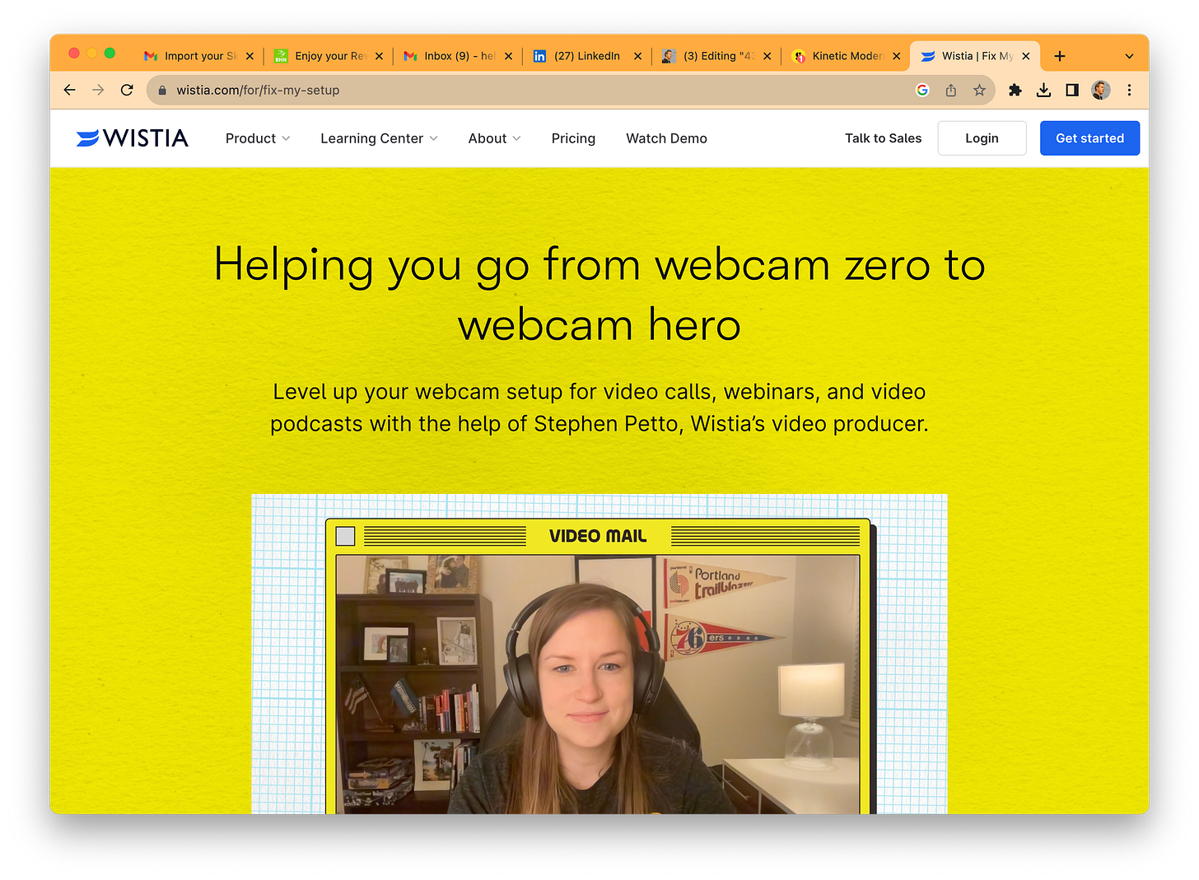
Task: Close the (3) Editing tab
Action: [767, 56]
